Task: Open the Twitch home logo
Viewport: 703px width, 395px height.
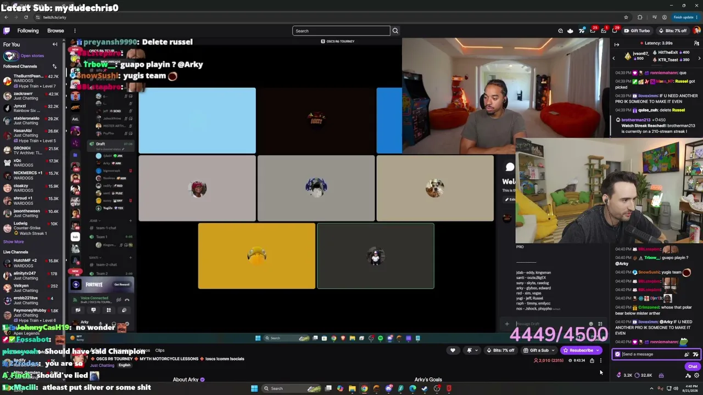Action: (6, 31)
